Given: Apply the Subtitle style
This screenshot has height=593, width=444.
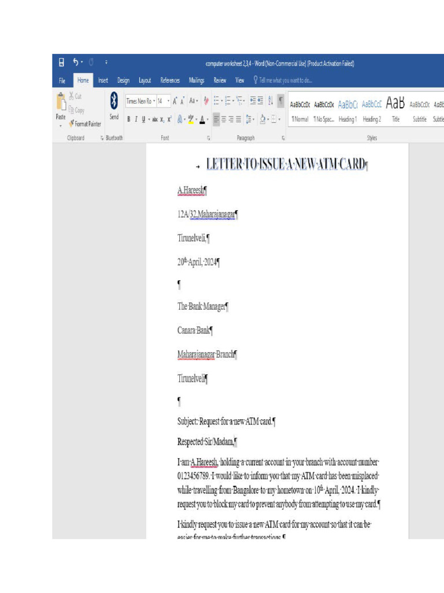Looking at the screenshot, I should (x=420, y=111).
